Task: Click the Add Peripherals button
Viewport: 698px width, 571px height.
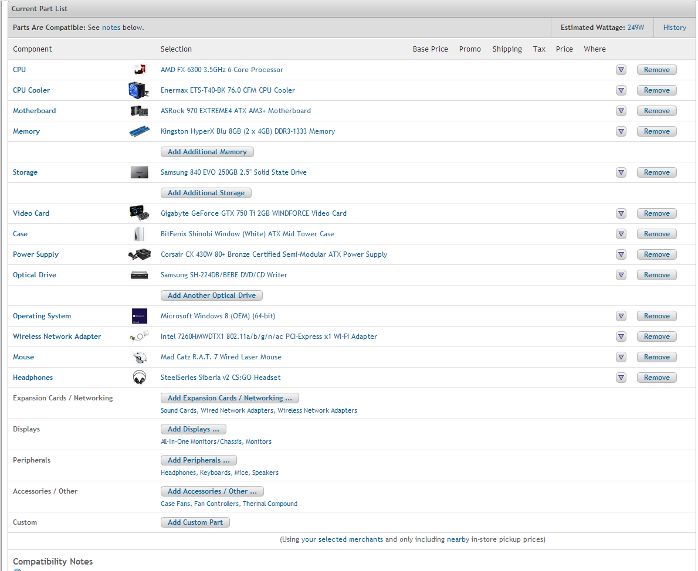Action: 198,460
